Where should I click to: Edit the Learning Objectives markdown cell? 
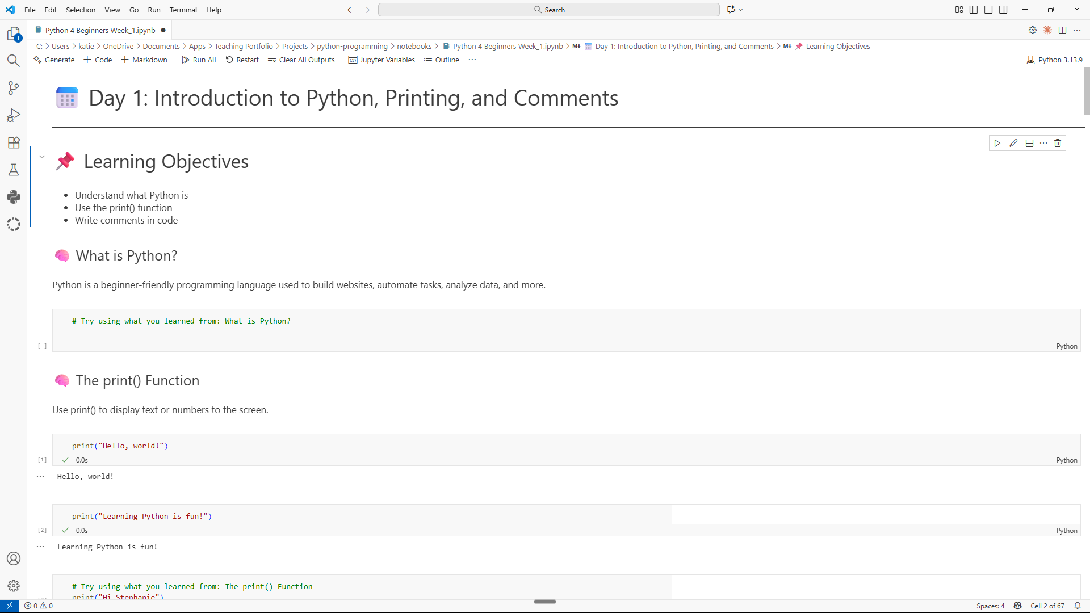tap(1014, 143)
